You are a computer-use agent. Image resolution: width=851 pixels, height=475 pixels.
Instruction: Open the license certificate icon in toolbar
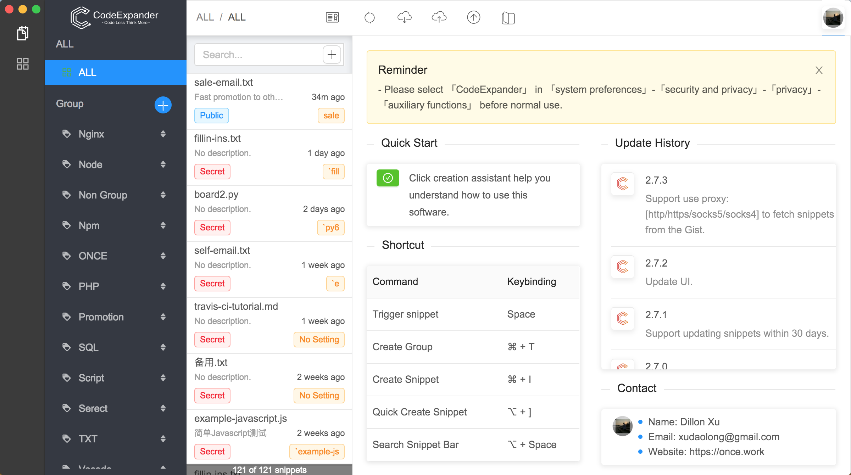pos(333,17)
